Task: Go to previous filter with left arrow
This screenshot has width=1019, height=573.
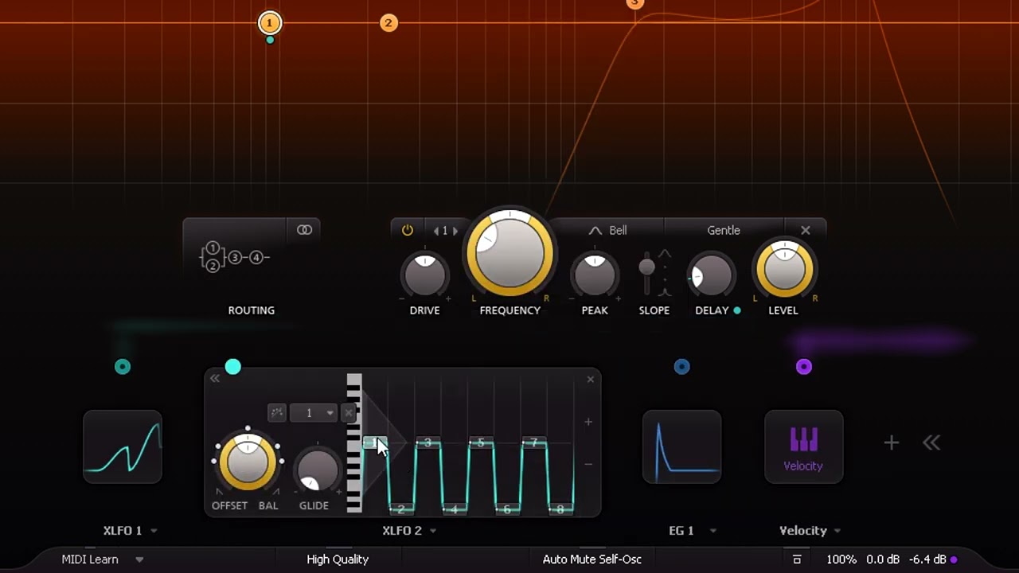Action: (435, 231)
